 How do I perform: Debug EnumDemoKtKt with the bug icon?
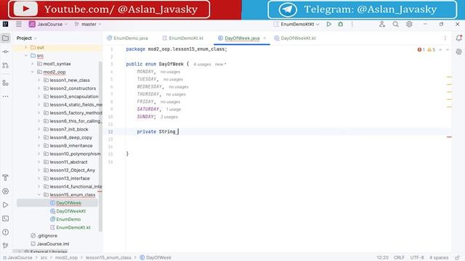click(x=341, y=24)
